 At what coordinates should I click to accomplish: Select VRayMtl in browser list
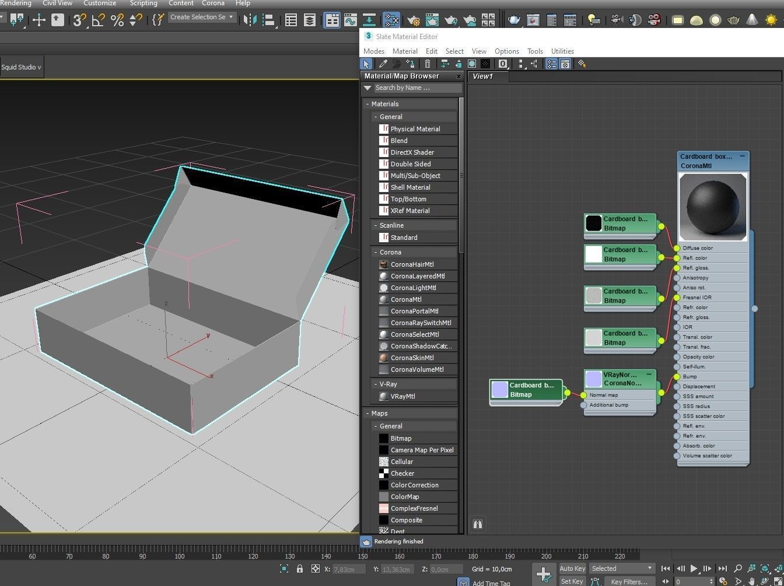pos(402,396)
